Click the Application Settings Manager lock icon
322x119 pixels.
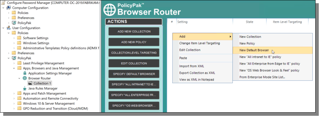(25, 73)
